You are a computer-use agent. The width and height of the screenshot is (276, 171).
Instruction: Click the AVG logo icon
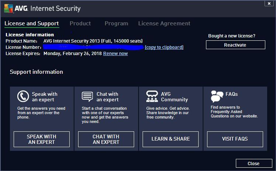[8, 8]
